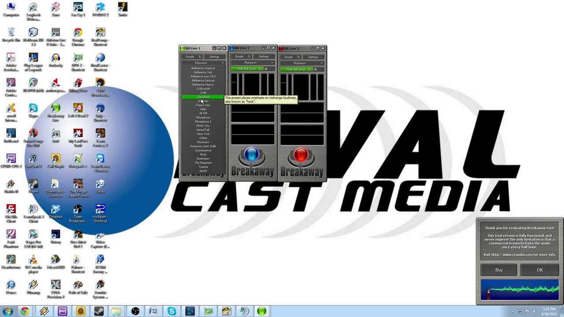Open the SAM Broadcaster desktop icon

(x=100, y=87)
